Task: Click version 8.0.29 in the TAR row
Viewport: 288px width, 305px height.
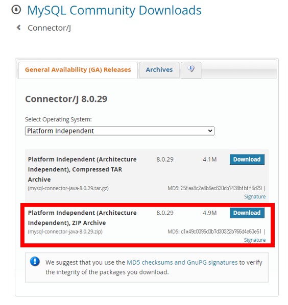Action: pos(165,160)
